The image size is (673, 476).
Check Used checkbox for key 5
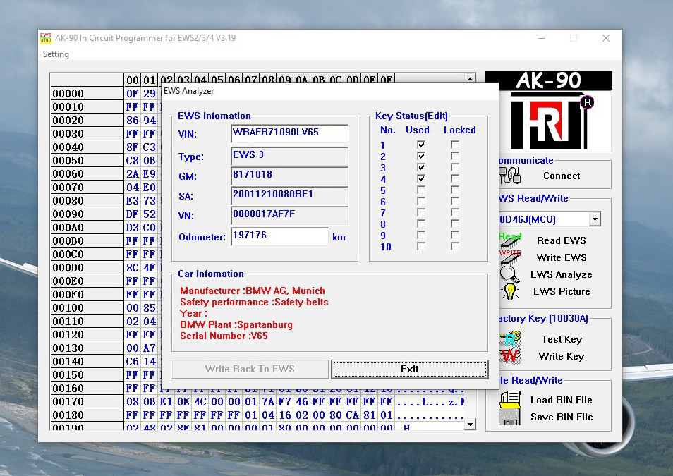tap(421, 190)
